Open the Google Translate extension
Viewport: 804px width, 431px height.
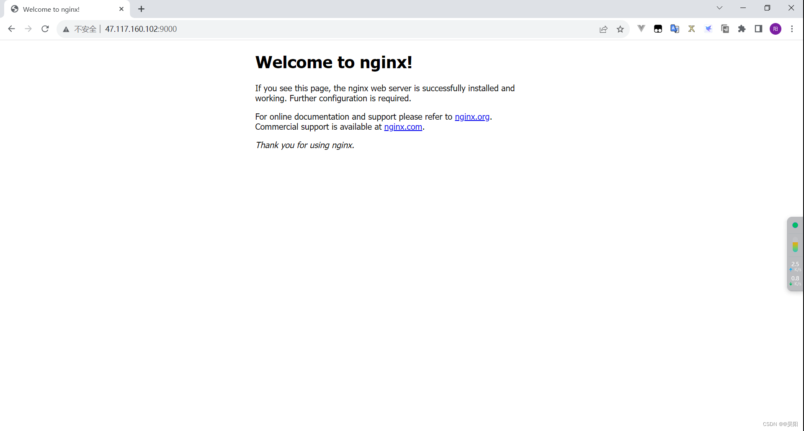tap(675, 28)
